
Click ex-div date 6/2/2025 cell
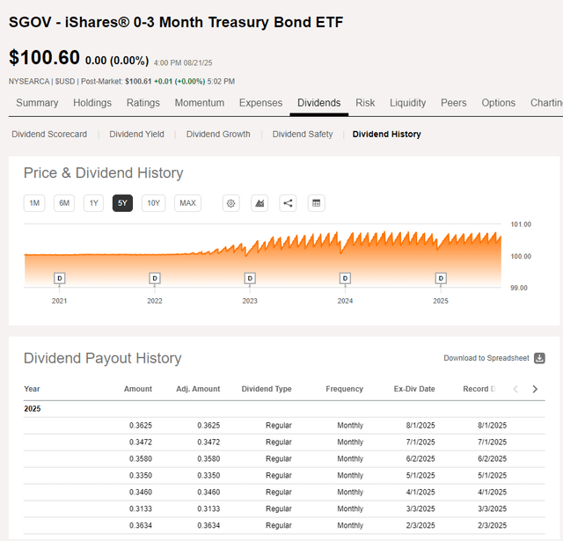[x=420, y=459]
